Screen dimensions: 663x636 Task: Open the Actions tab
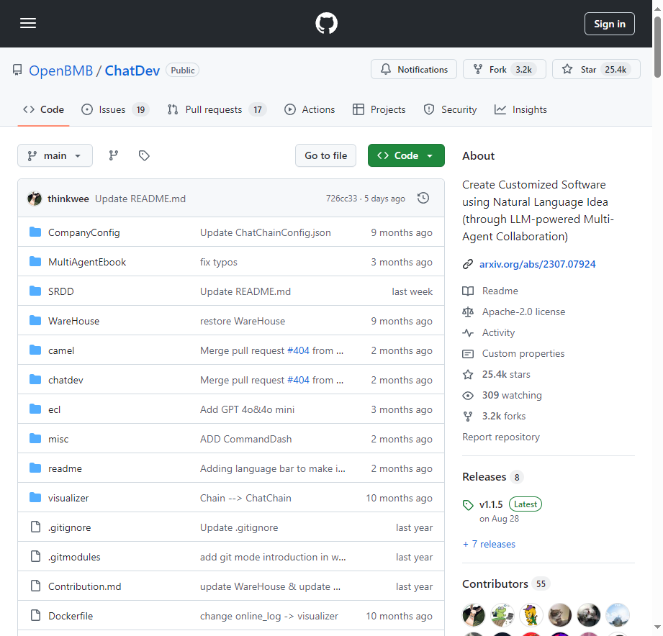[310, 110]
